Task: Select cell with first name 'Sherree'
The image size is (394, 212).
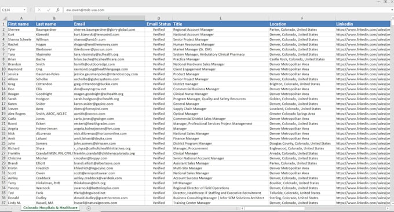Action: tap(21, 30)
